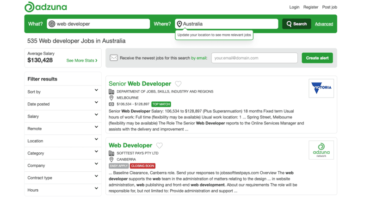Expand the Location filter
Screen dimensions: 370x199
tap(63, 141)
